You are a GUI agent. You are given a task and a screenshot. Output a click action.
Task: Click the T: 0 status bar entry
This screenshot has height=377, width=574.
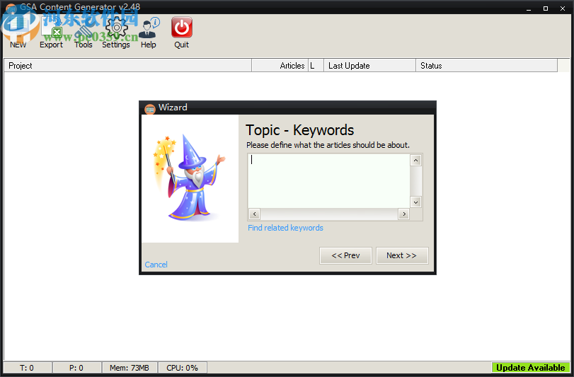(27, 368)
